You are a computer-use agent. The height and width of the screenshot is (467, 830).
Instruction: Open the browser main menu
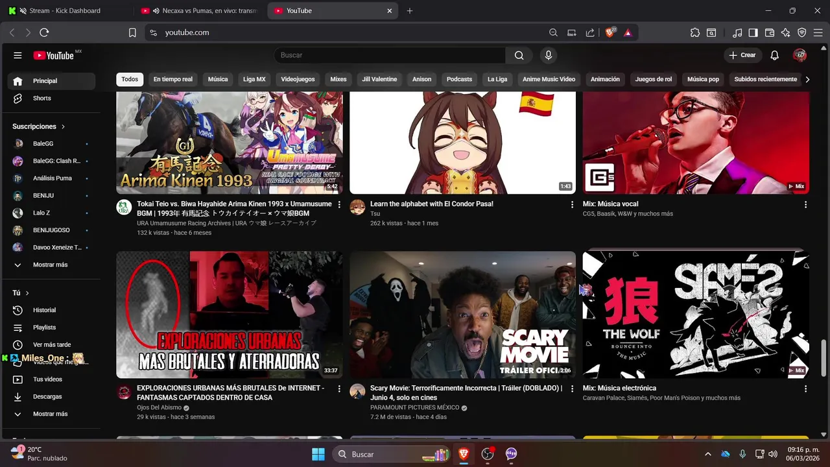click(818, 32)
